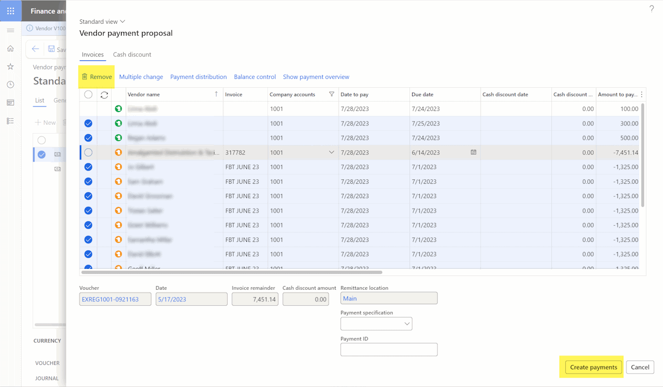Click green status icon in 100.00 row

pyautogui.click(x=118, y=109)
